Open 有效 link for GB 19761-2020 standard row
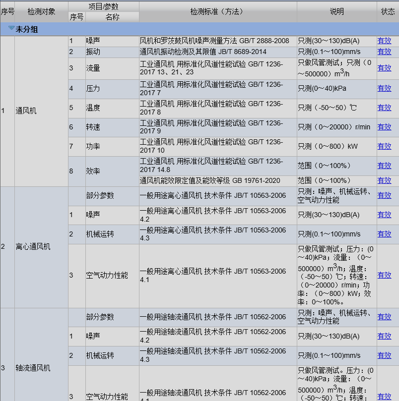The width and height of the screenshot is (399, 401). (384, 181)
